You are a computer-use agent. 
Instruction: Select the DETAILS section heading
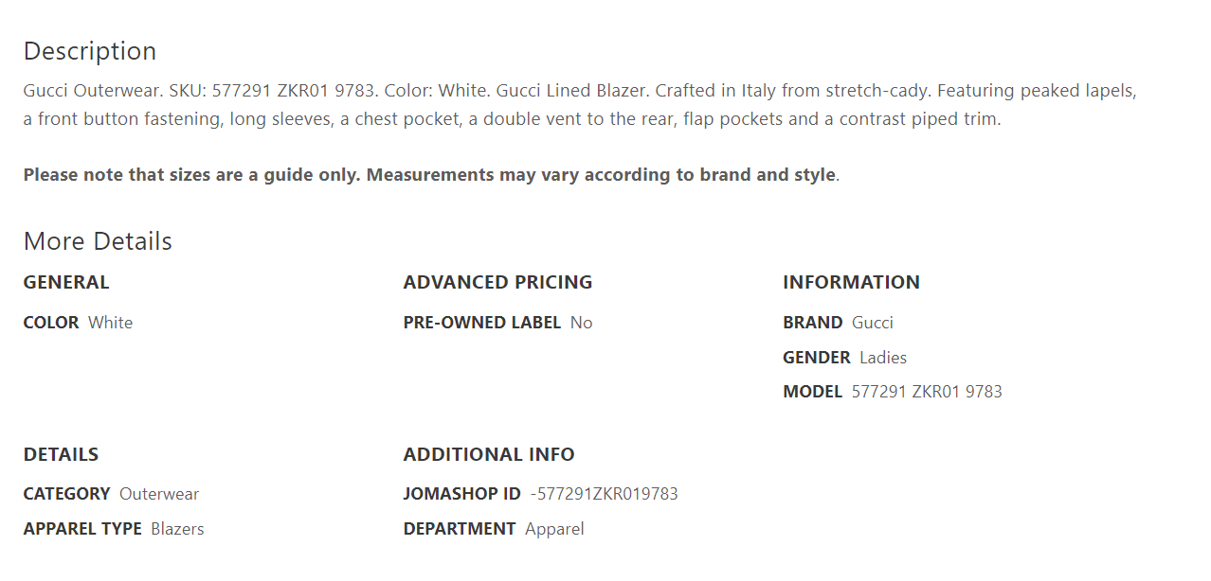pos(61,454)
